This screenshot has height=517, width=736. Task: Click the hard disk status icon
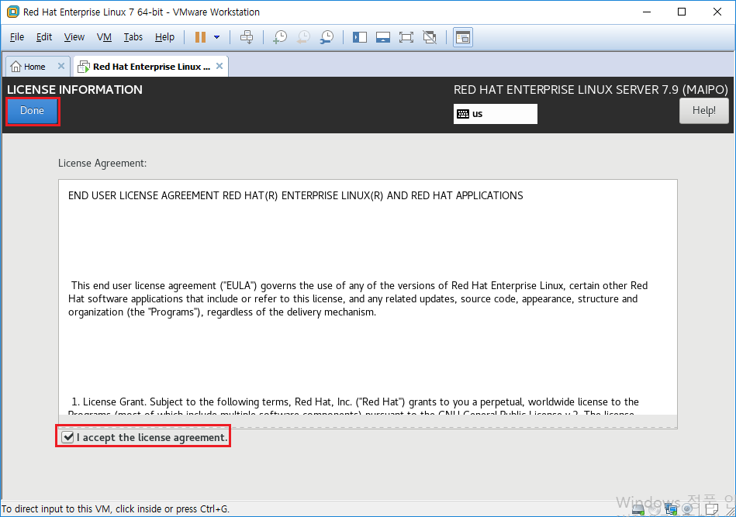(638, 508)
